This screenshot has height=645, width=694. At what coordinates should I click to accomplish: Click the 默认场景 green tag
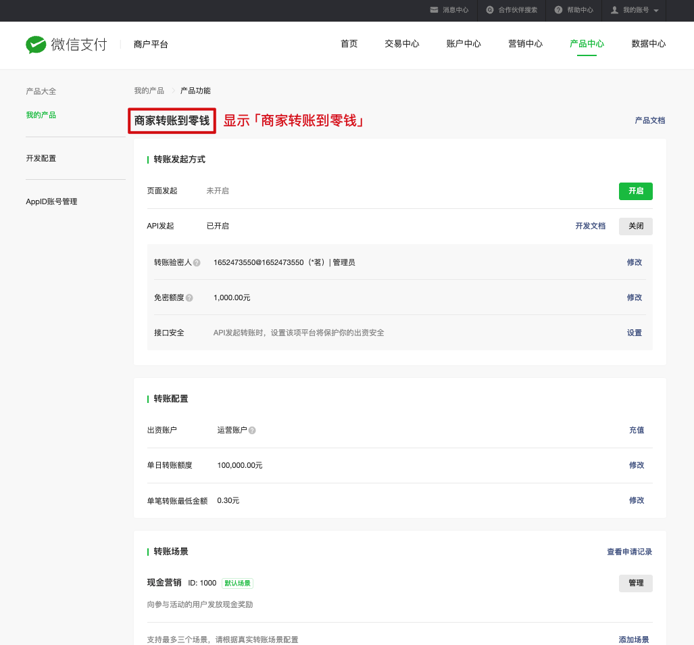coord(237,583)
